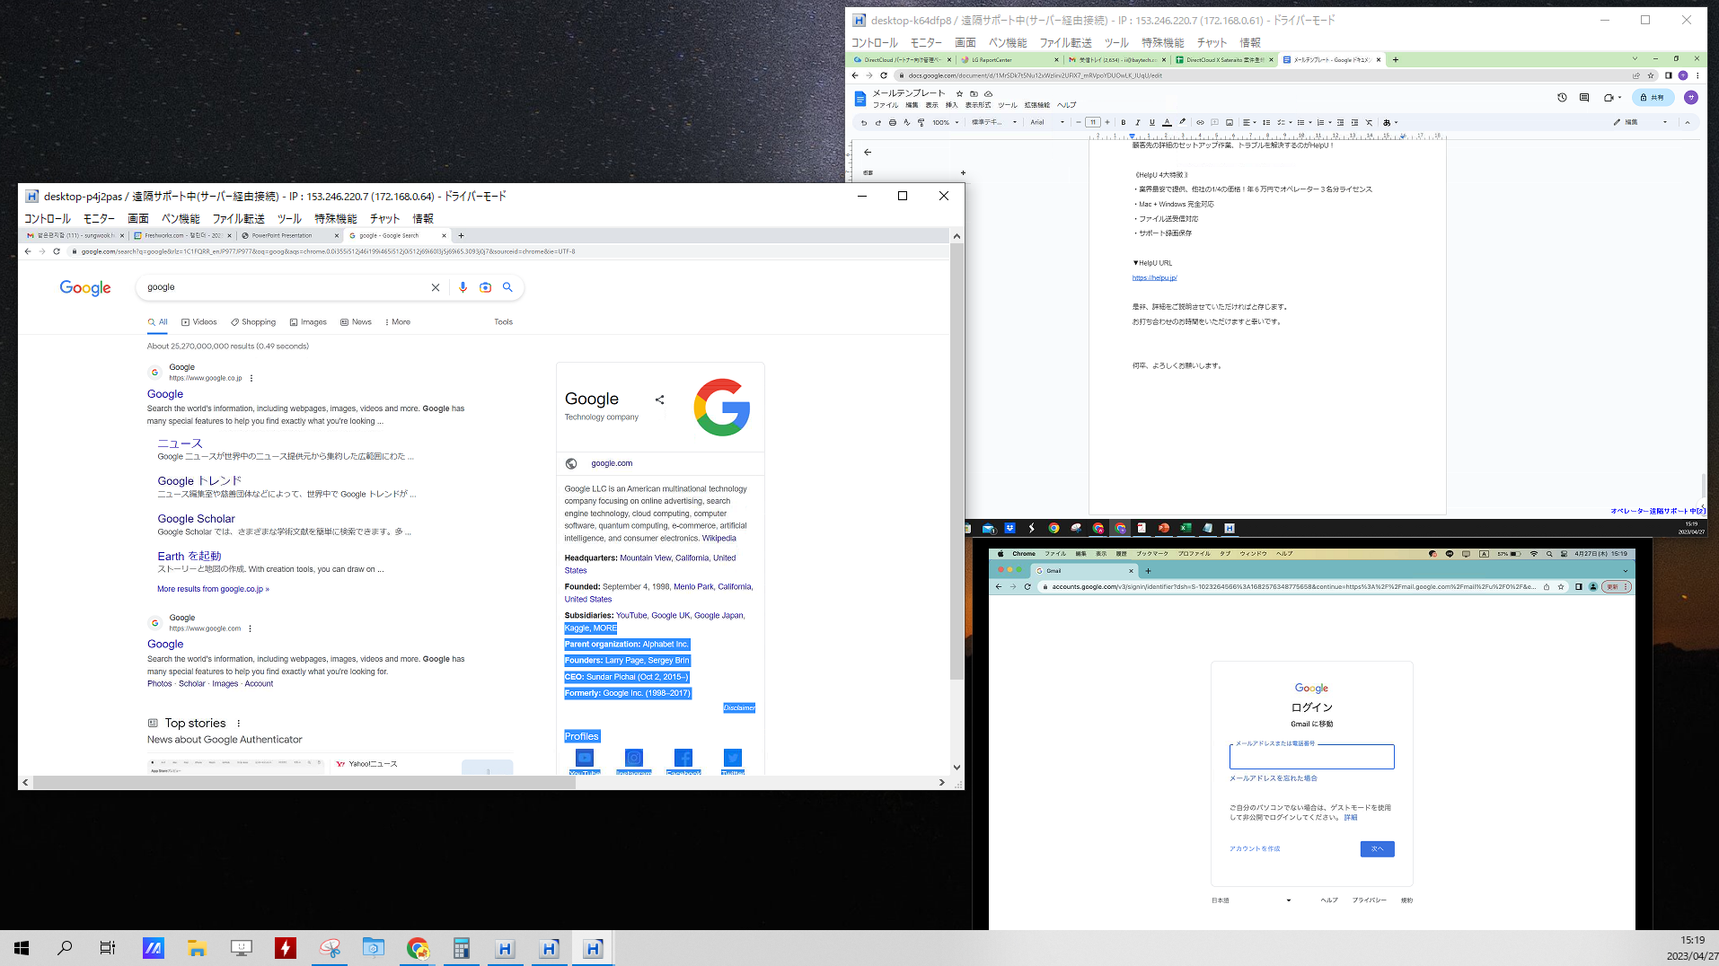Open the Dropbox icon in the remote taskbar
Viewport: 1719px width, 966px height.
click(x=1009, y=528)
